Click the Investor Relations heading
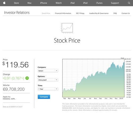This screenshot has height=113, width=133. [17, 12]
